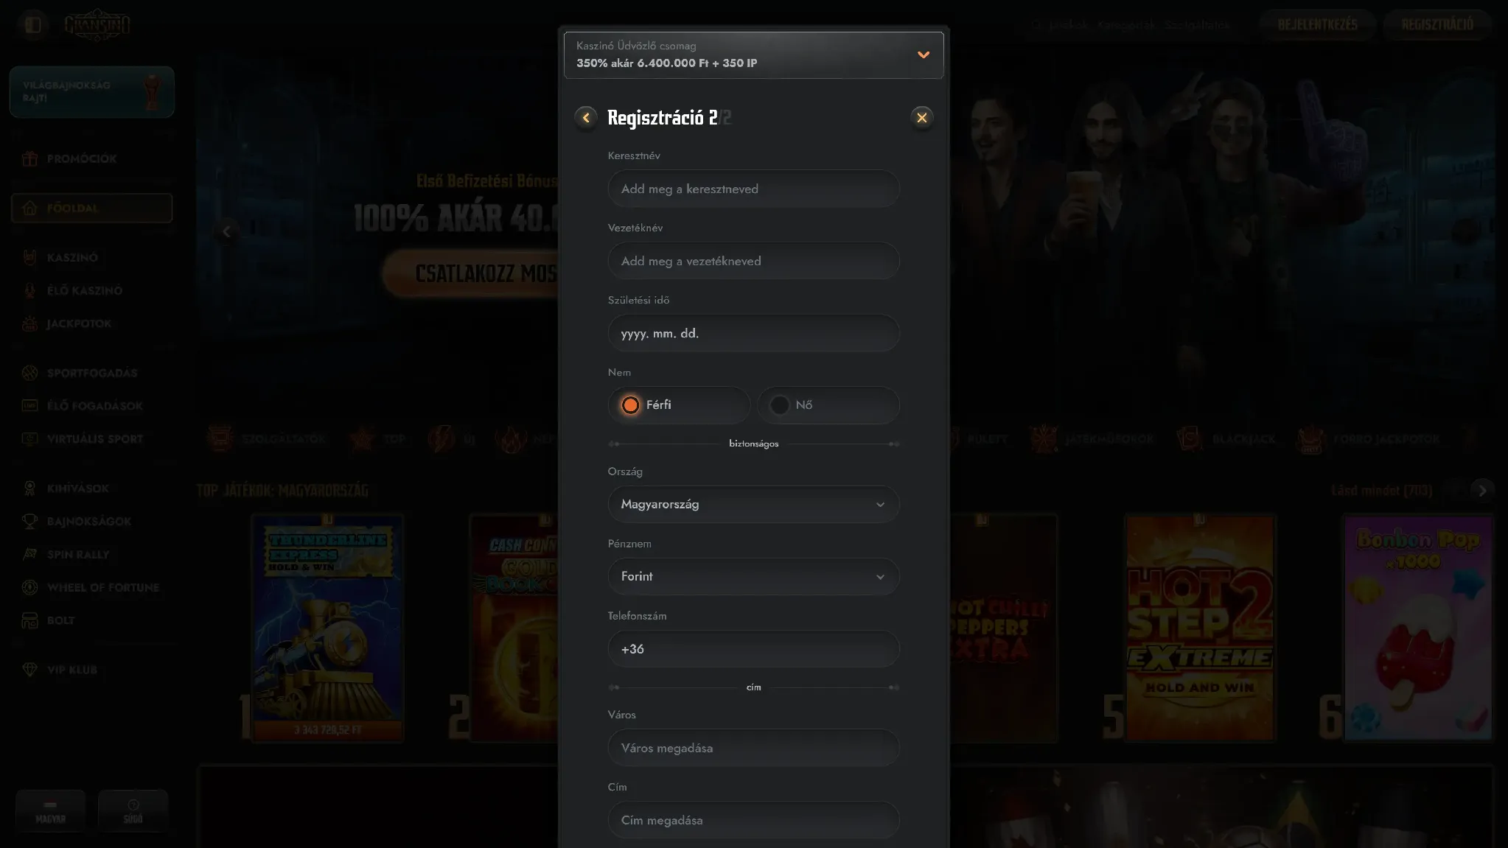Select the Új category tab

click(x=453, y=439)
